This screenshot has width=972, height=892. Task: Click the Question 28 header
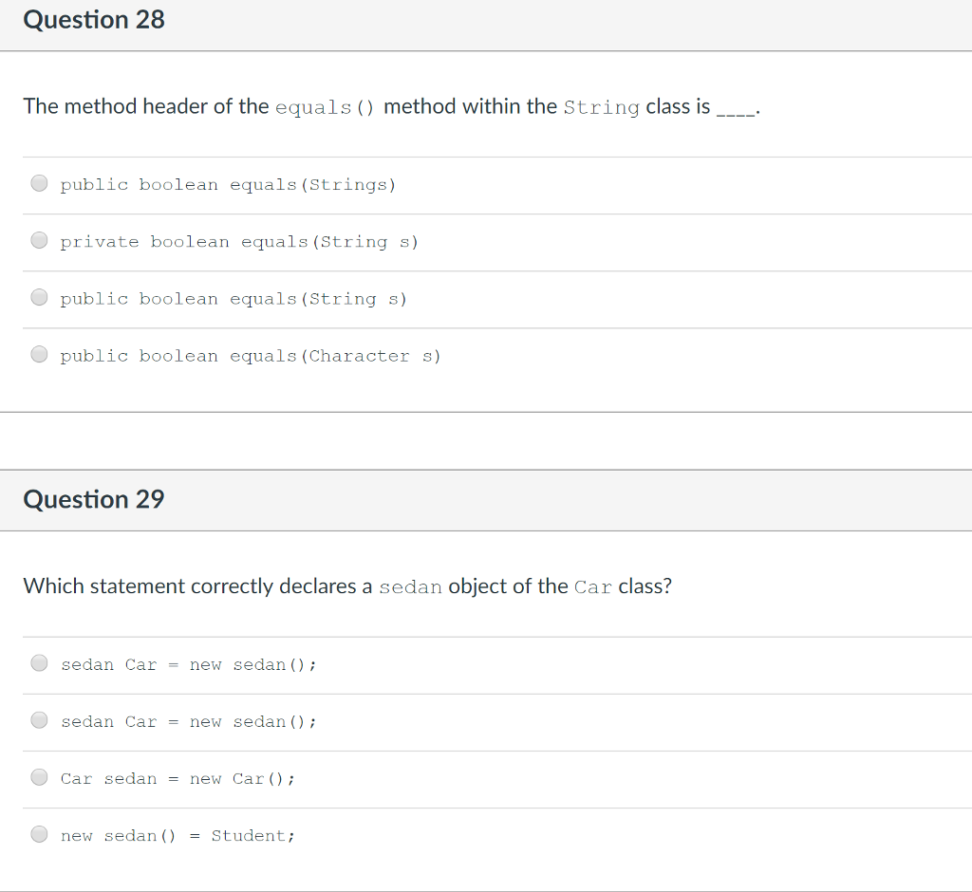pyautogui.click(x=93, y=19)
